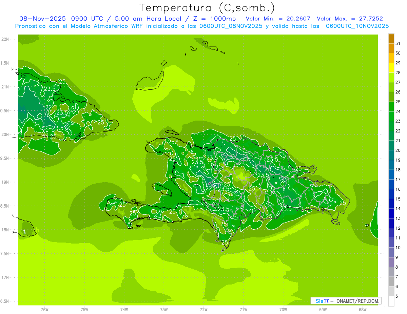The width and height of the screenshot is (407, 314).
Task: Click the 'Valor Min. = 20.2607' readout
Action: 277,19
